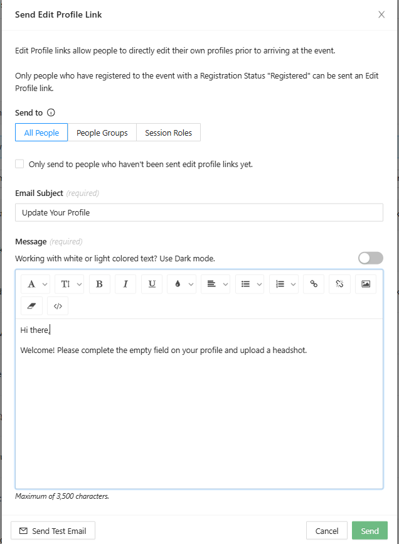Select the People Groups option

[x=102, y=133]
